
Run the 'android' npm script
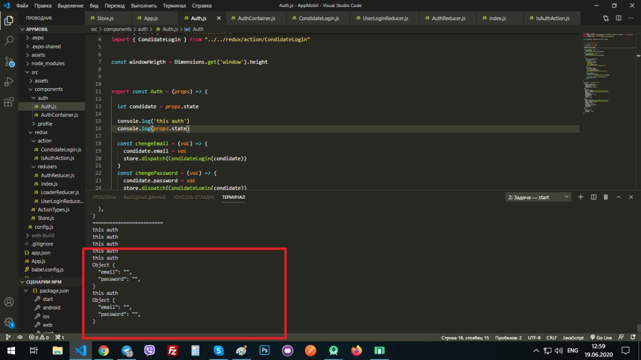pos(51,307)
